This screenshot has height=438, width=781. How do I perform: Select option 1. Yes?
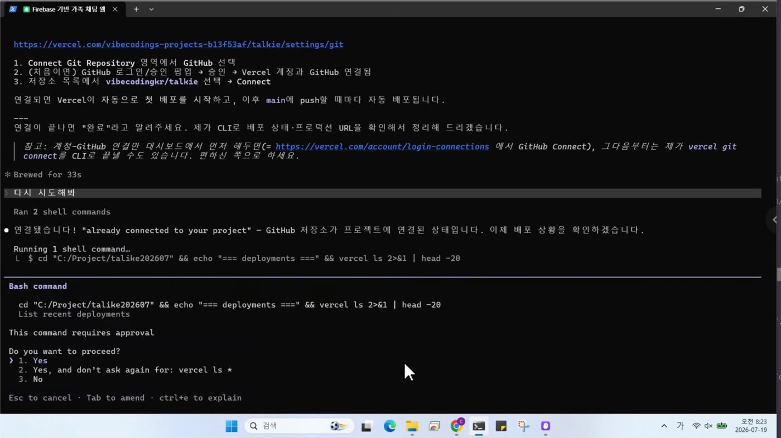[32, 361]
